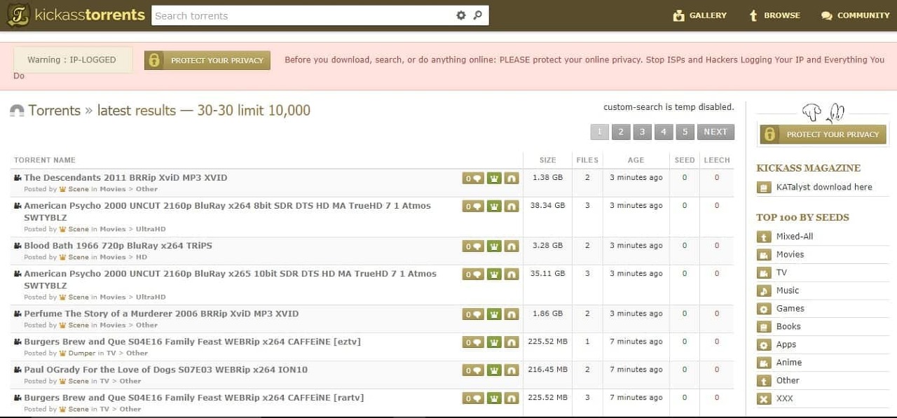This screenshot has height=418, width=897.
Task: Click Protect Your Privacy button in sidebar
Action: 823,134
